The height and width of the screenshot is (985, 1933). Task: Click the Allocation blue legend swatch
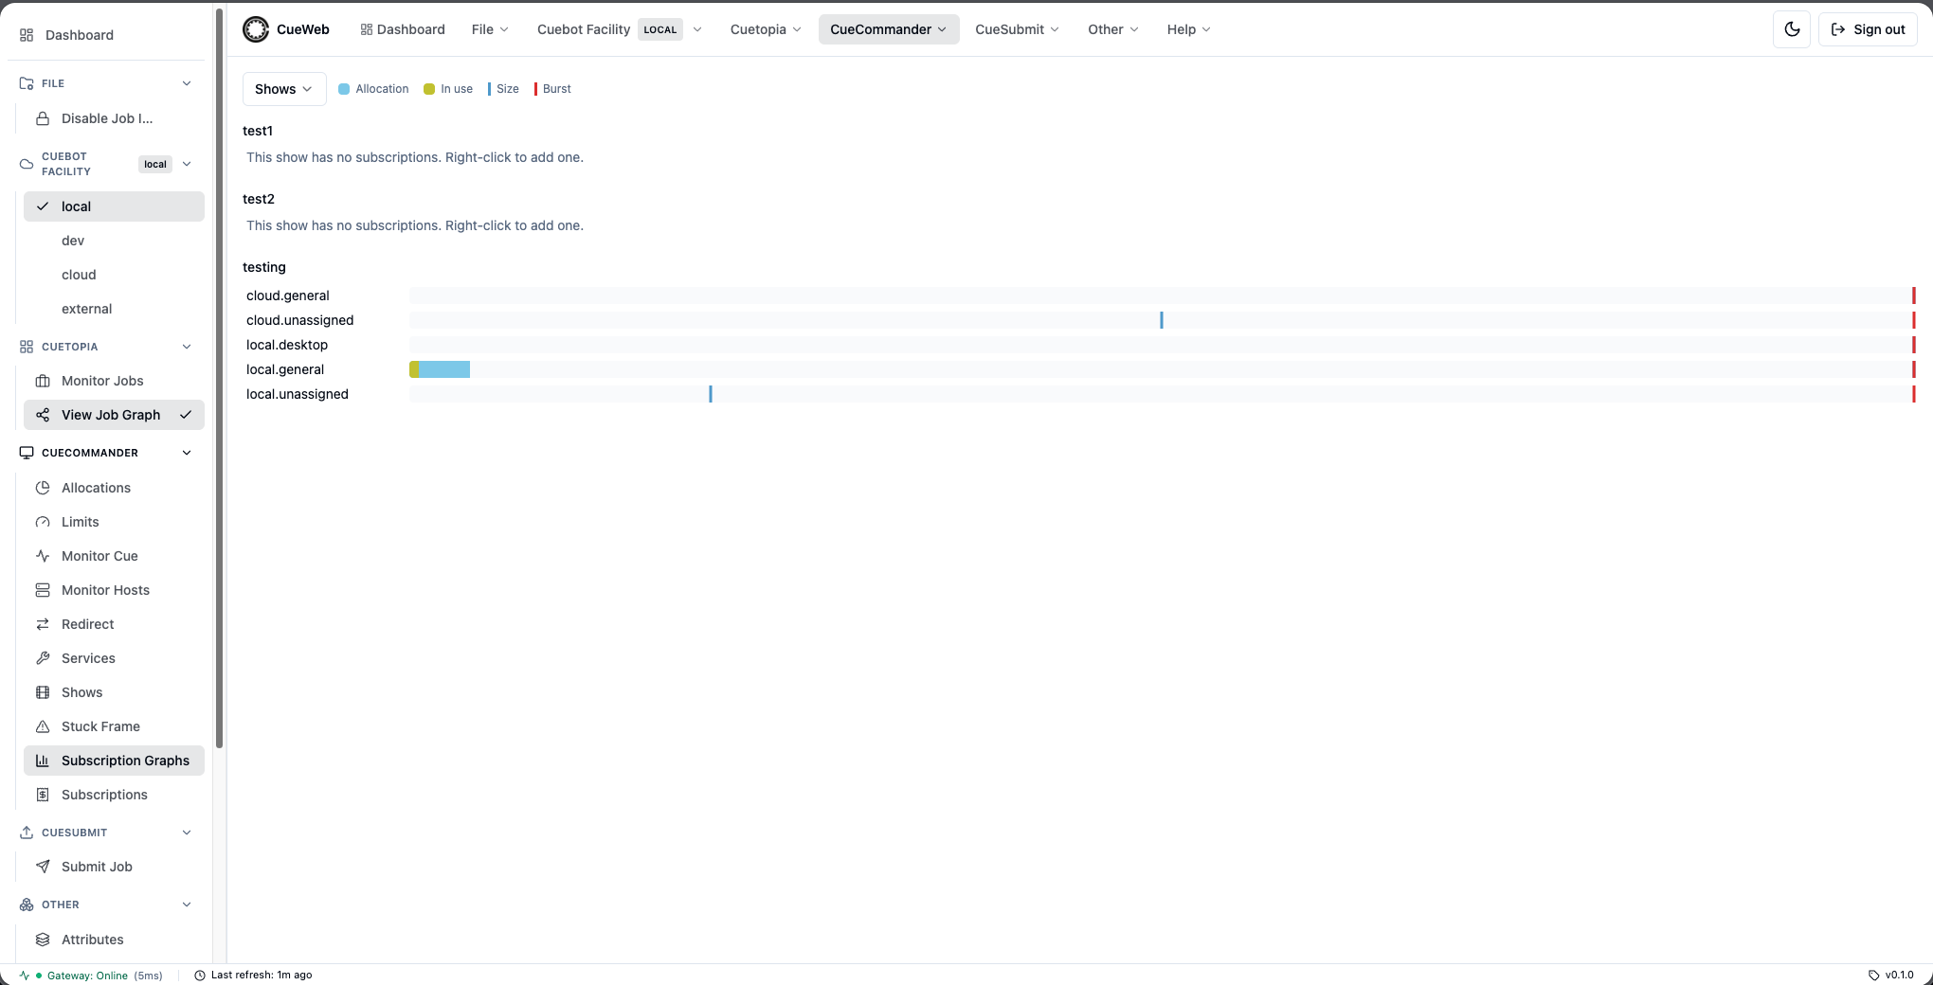click(x=344, y=89)
